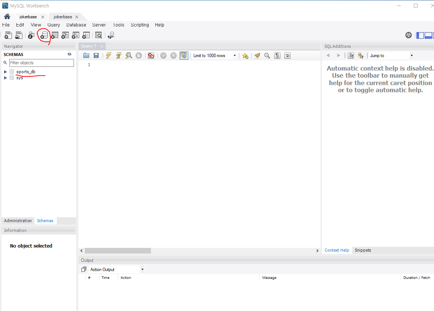
Task: Expand the sports_db schema
Action: click(x=5, y=72)
